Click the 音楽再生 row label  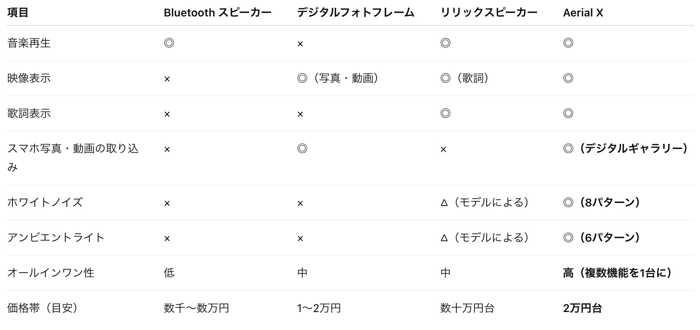[x=29, y=43]
